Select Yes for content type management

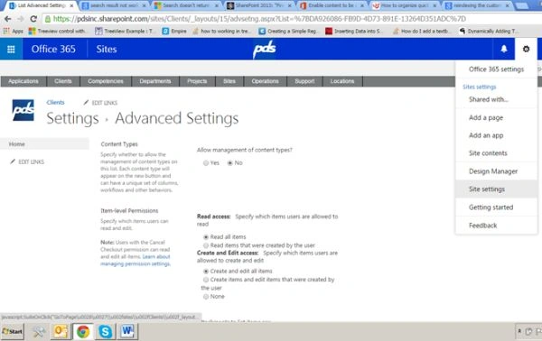(x=206, y=163)
